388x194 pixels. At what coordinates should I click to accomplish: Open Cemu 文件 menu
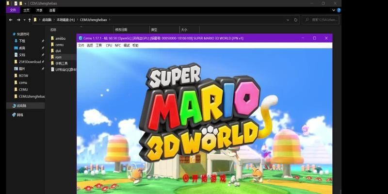(81, 46)
